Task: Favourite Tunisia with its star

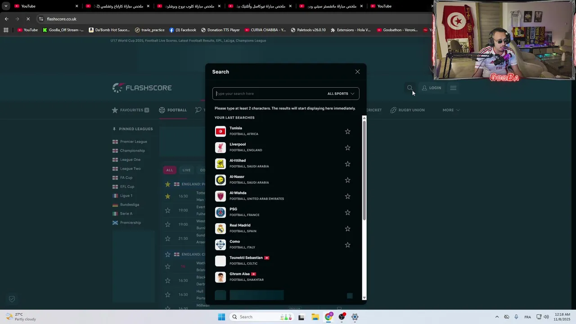Action: click(x=347, y=131)
